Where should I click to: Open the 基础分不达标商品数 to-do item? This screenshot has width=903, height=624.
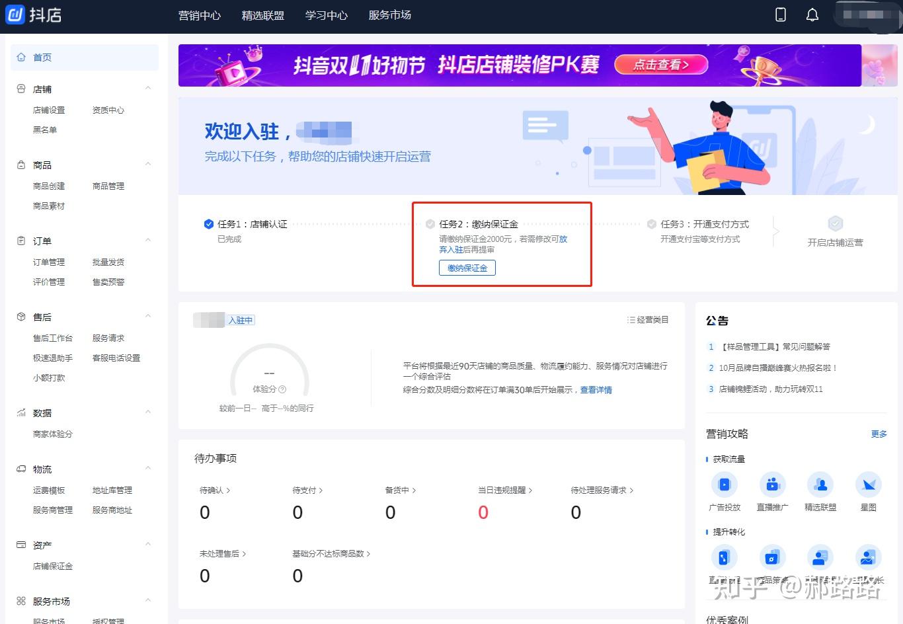click(x=331, y=554)
